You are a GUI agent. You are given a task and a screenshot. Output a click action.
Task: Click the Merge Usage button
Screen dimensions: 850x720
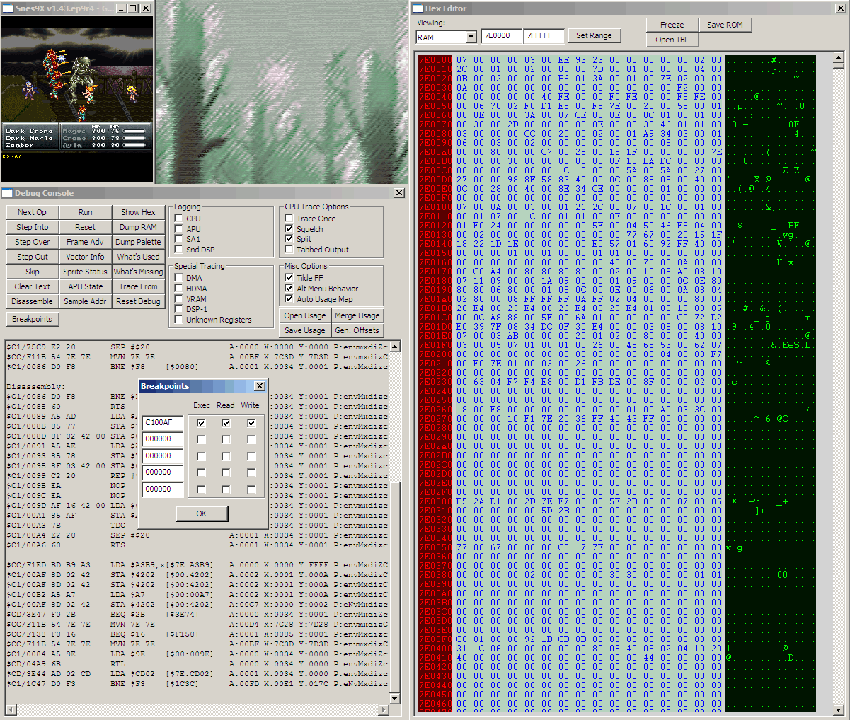357,315
